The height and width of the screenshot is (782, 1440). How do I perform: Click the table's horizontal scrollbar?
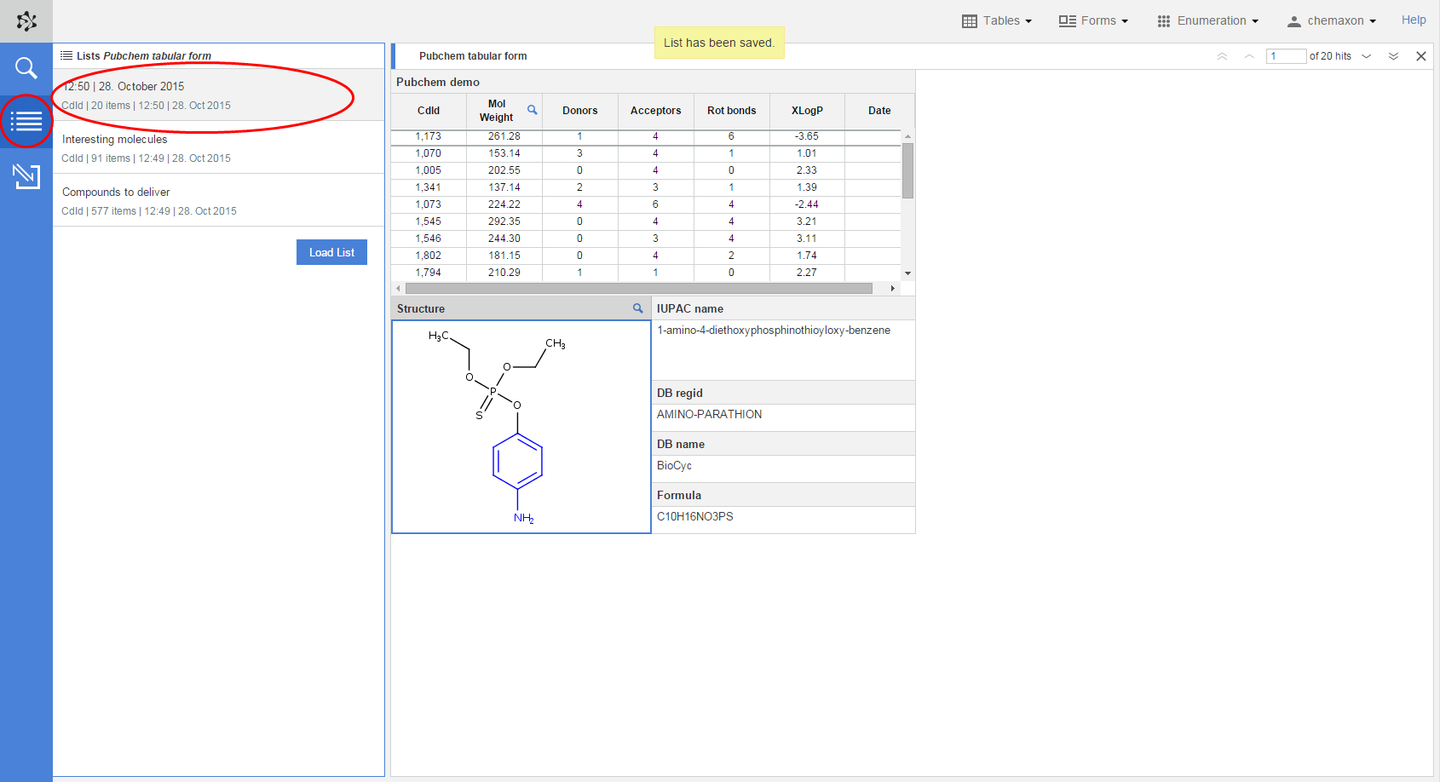tap(638, 289)
